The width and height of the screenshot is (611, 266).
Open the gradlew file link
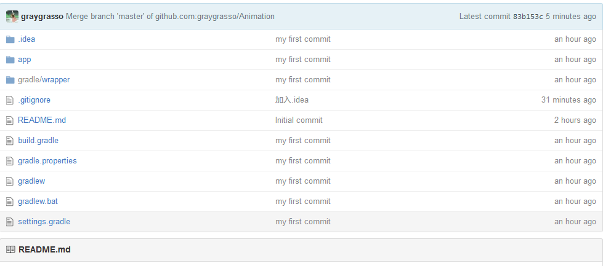pyautogui.click(x=31, y=181)
